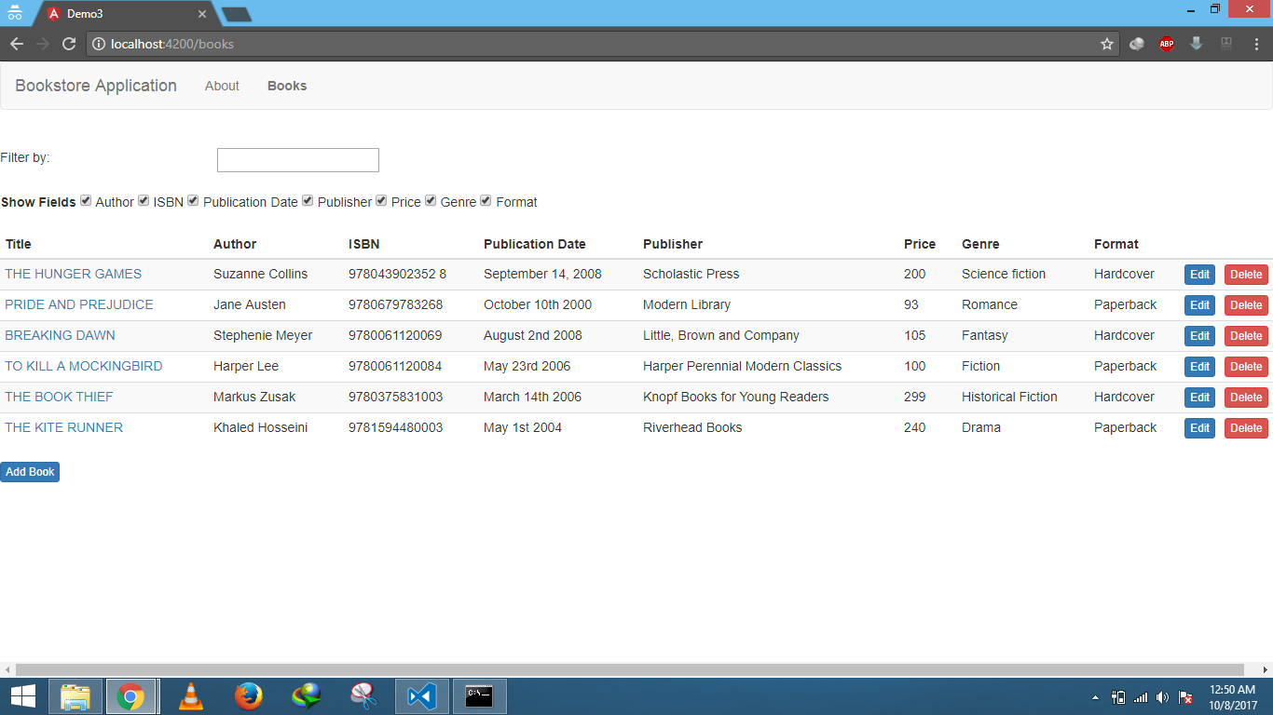
Task: Click the Suzanne Collins author cell
Action: (x=260, y=274)
